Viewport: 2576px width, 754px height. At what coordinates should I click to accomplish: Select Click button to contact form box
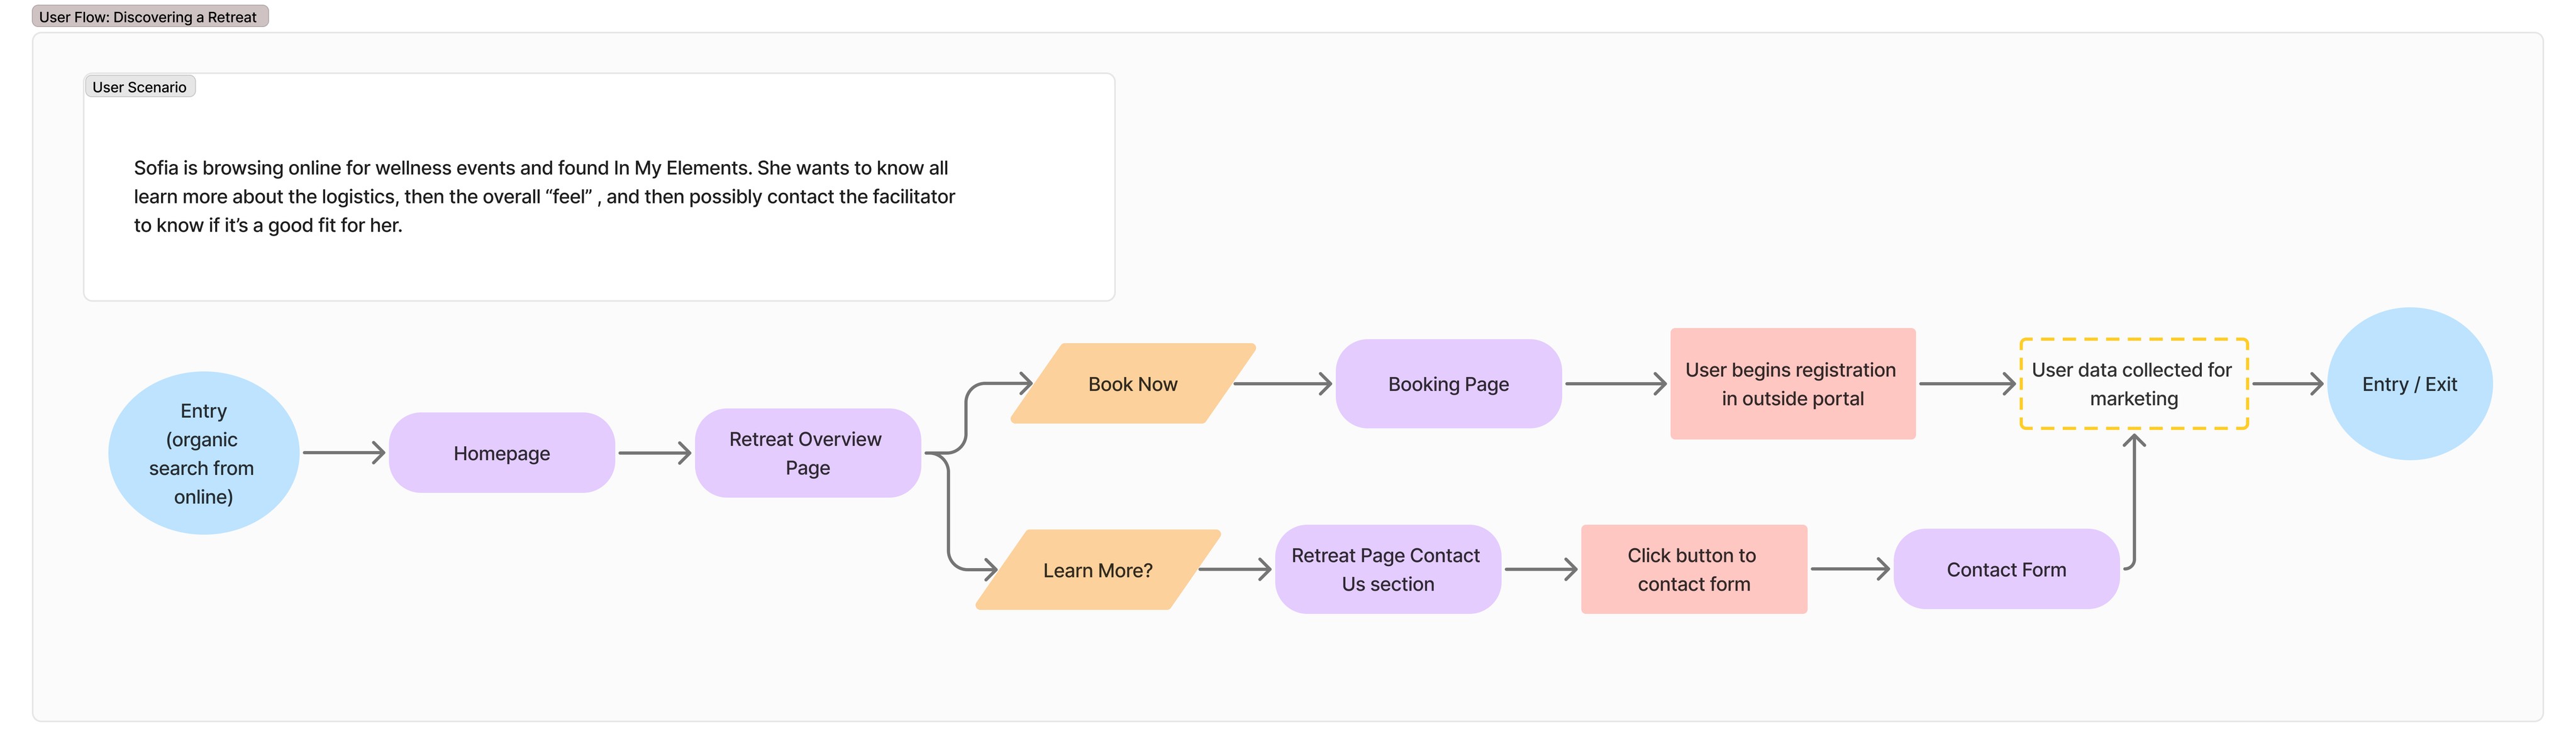pos(1692,569)
